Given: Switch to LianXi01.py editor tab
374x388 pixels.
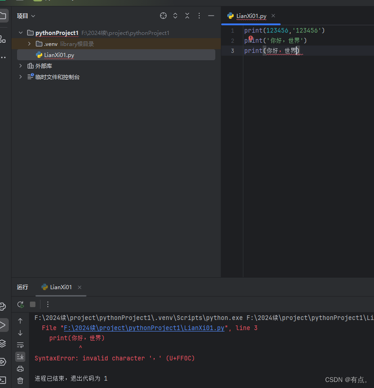Looking at the screenshot, I should click(251, 16).
